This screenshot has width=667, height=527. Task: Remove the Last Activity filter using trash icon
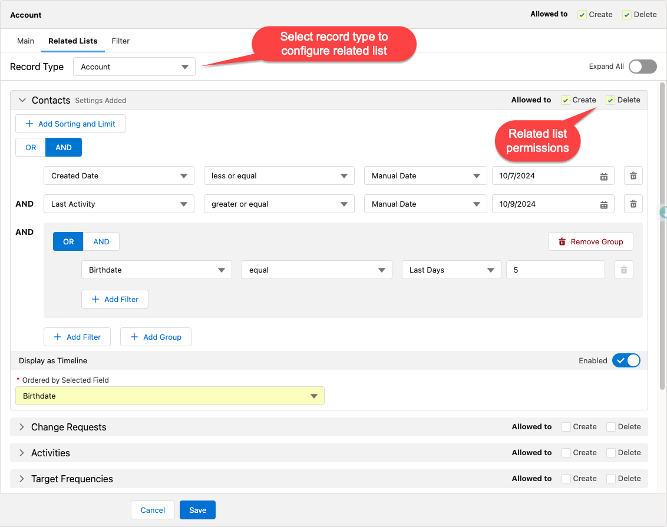pos(633,204)
